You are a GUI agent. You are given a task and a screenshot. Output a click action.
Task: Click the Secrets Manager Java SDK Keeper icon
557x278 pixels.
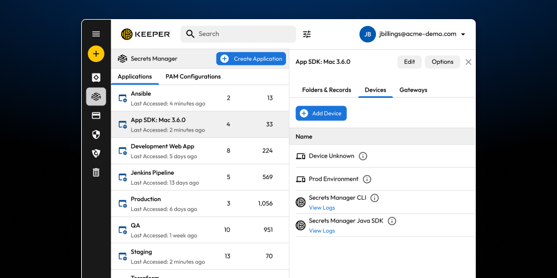click(301, 225)
